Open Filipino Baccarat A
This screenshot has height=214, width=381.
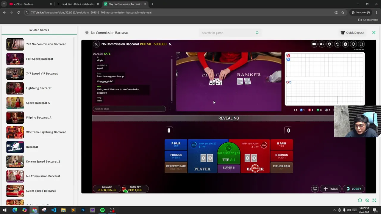click(39, 117)
